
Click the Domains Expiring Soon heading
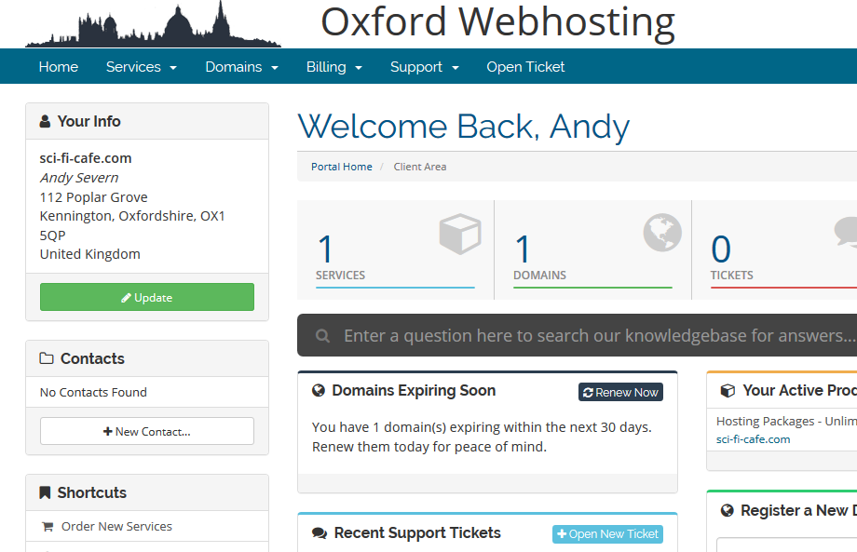414,390
